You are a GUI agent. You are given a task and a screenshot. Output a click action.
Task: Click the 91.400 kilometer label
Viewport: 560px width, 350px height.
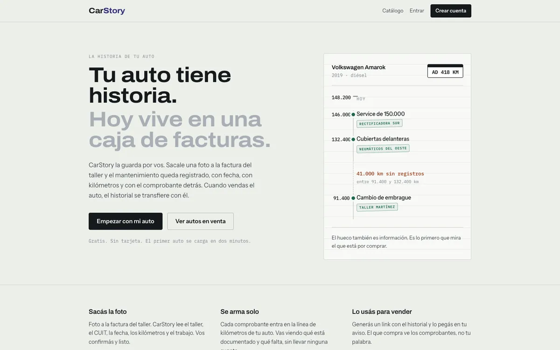pyautogui.click(x=342, y=198)
